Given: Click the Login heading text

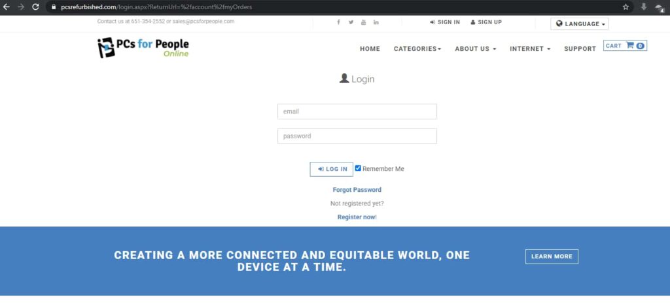Looking at the screenshot, I should pos(362,79).
